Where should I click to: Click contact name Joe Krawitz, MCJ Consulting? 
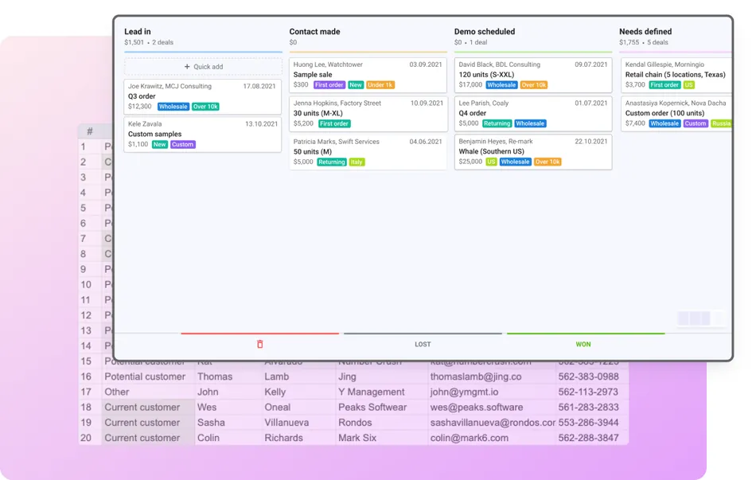(170, 86)
